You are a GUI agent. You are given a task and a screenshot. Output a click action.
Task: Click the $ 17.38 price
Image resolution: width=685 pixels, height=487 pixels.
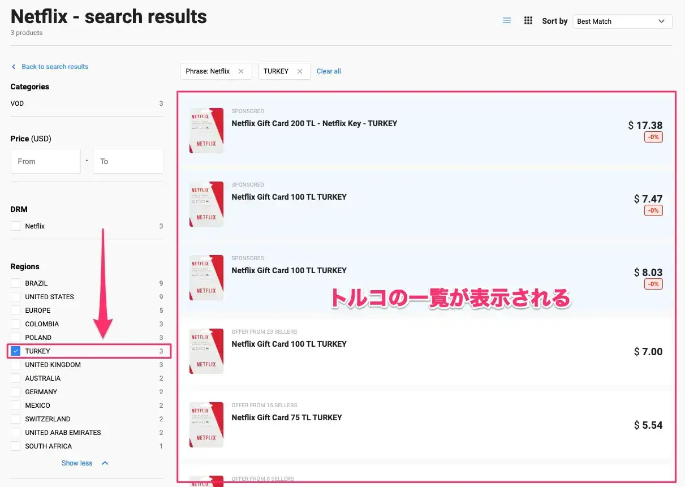point(645,126)
